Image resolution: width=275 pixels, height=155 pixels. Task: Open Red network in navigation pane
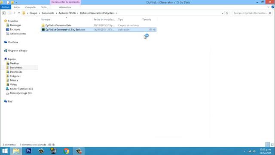(10, 102)
